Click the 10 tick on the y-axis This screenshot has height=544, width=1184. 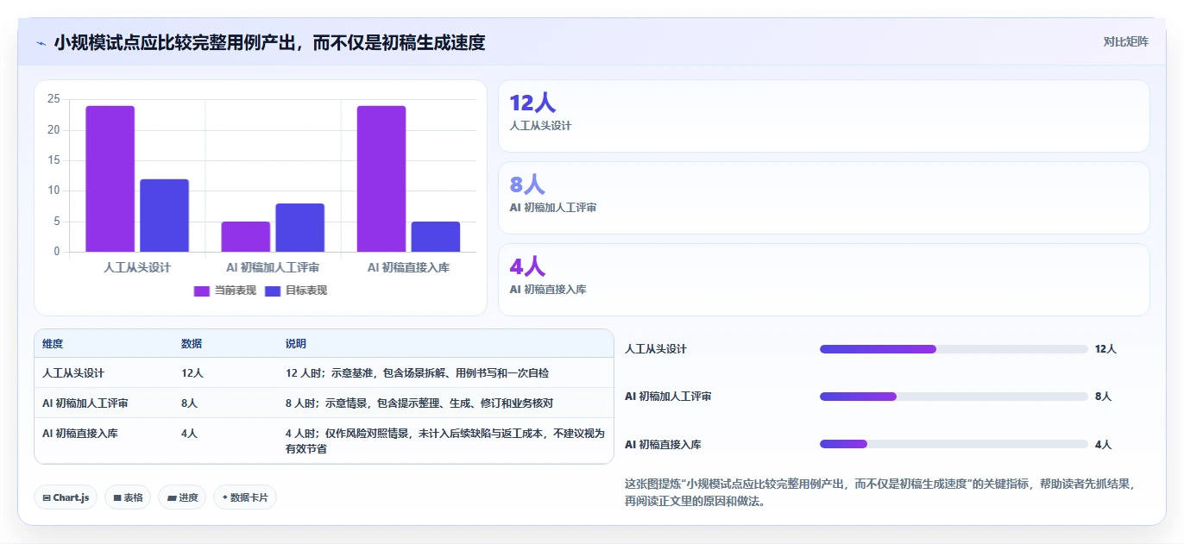54,191
